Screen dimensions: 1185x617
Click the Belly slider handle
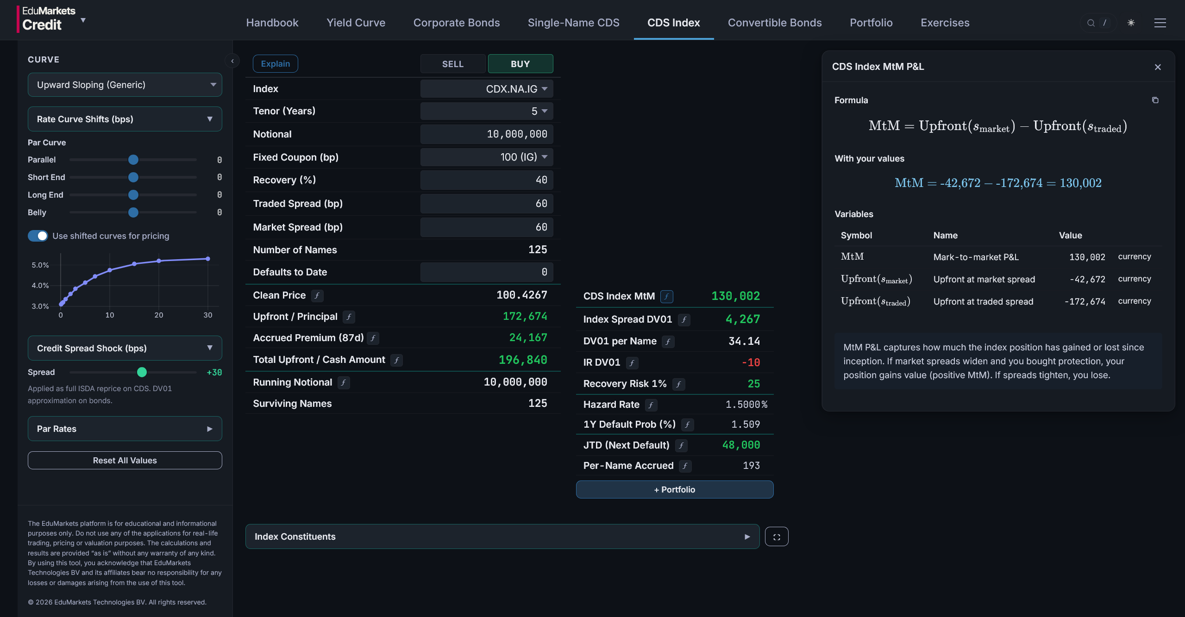[x=133, y=213]
